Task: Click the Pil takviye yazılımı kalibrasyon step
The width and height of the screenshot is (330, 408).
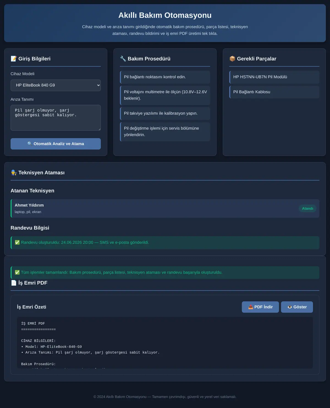Action: pos(165,114)
